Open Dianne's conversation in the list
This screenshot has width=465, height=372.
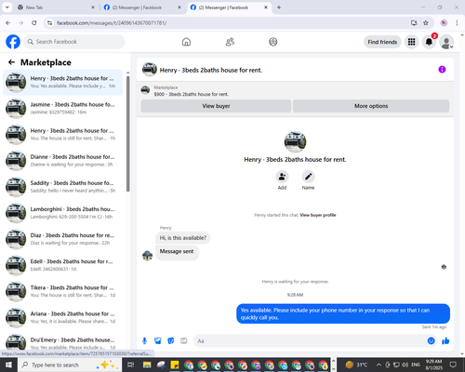coord(62,161)
